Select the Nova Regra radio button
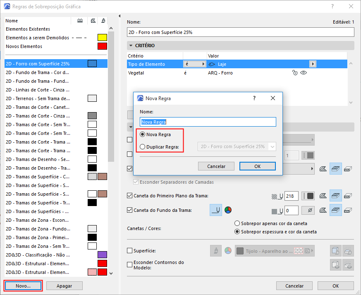This screenshot has height=295, width=361. (x=143, y=134)
